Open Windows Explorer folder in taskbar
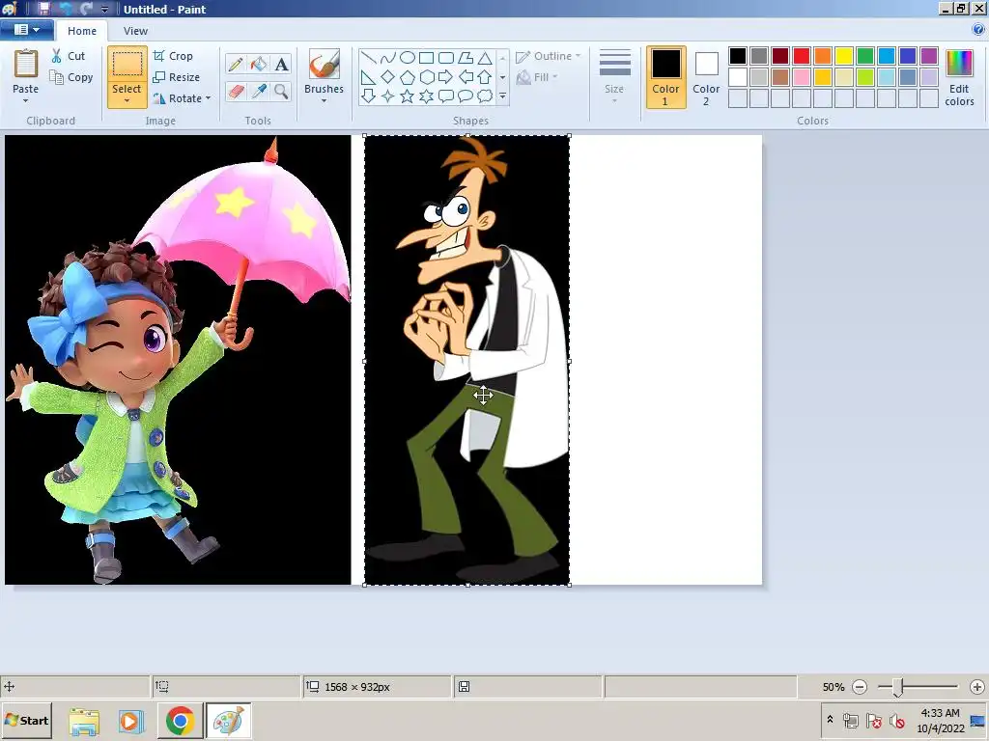This screenshot has width=989, height=741. point(84,721)
